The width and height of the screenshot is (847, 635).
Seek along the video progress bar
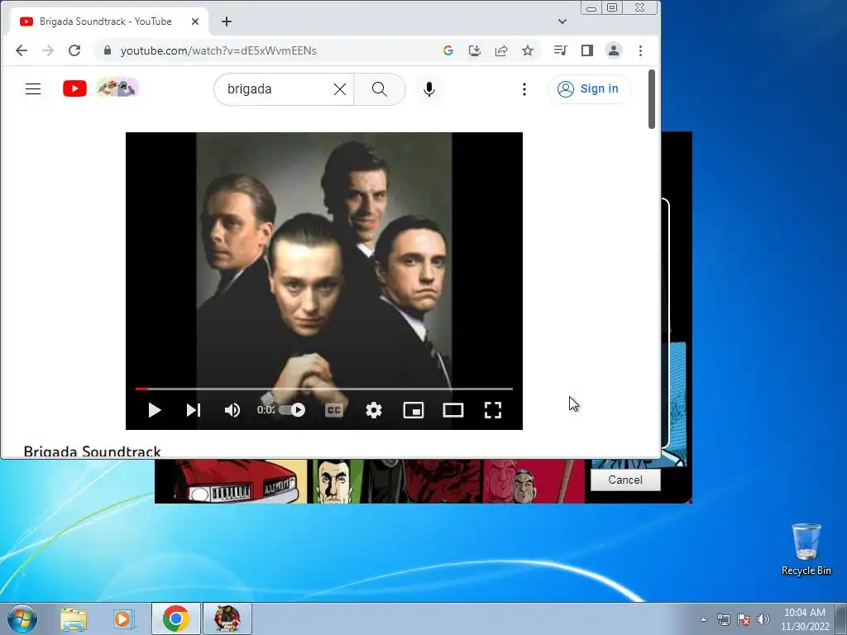pos(324,389)
